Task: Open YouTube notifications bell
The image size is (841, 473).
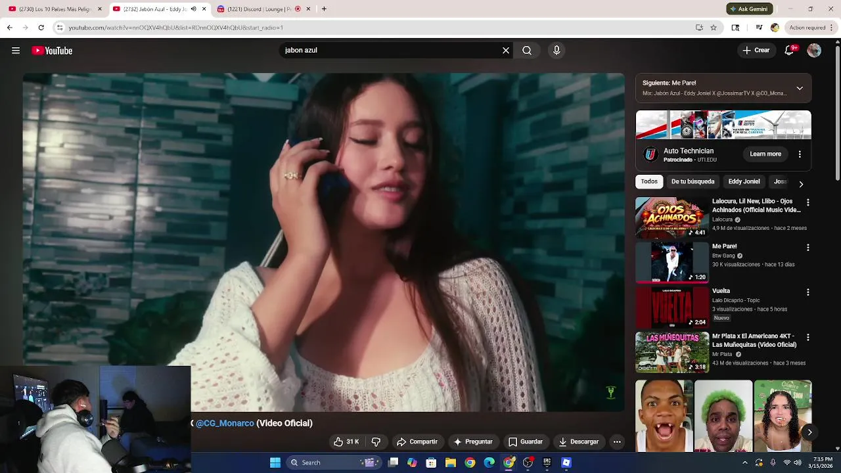Action: tap(790, 51)
